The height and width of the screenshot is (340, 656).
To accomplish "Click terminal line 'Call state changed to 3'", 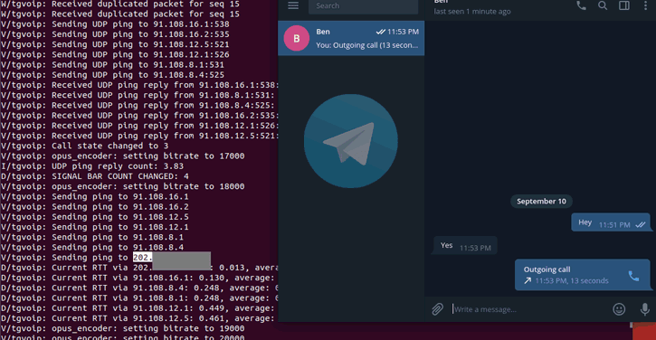I will click(x=84, y=146).
